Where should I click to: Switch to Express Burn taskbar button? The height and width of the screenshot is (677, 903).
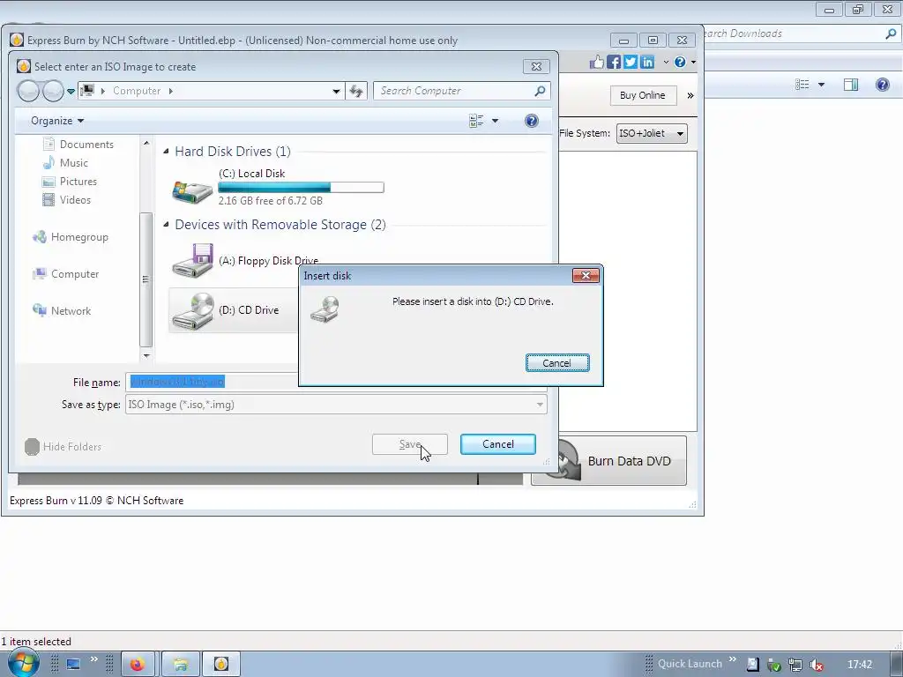click(x=221, y=665)
